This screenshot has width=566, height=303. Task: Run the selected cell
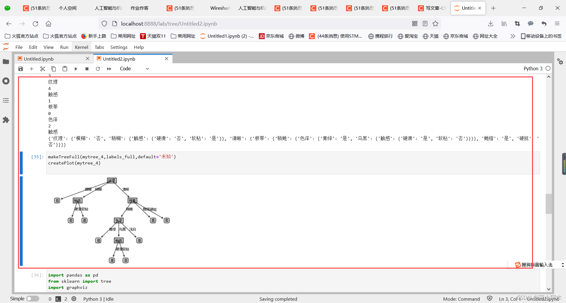(76, 69)
